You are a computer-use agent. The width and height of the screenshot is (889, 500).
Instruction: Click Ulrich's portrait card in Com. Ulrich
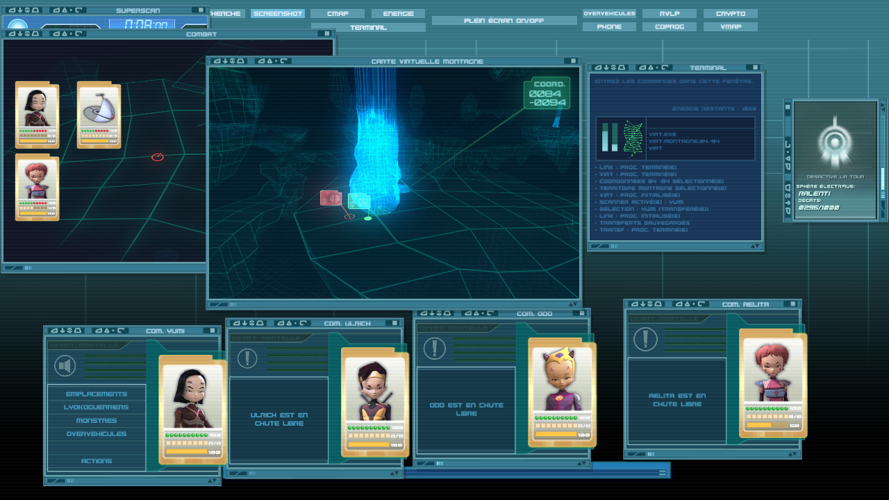pyautogui.click(x=375, y=403)
